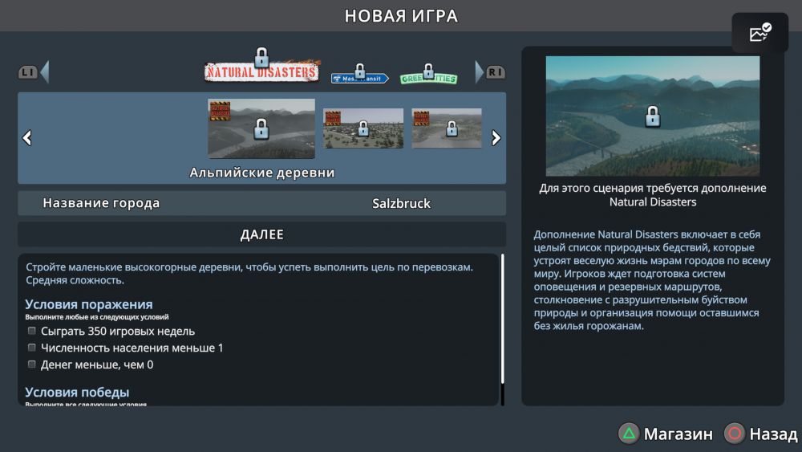This screenshot has width=802, height=452.
Task: Click the lock on third scenario thumbnail
Action: pos(452,128)
